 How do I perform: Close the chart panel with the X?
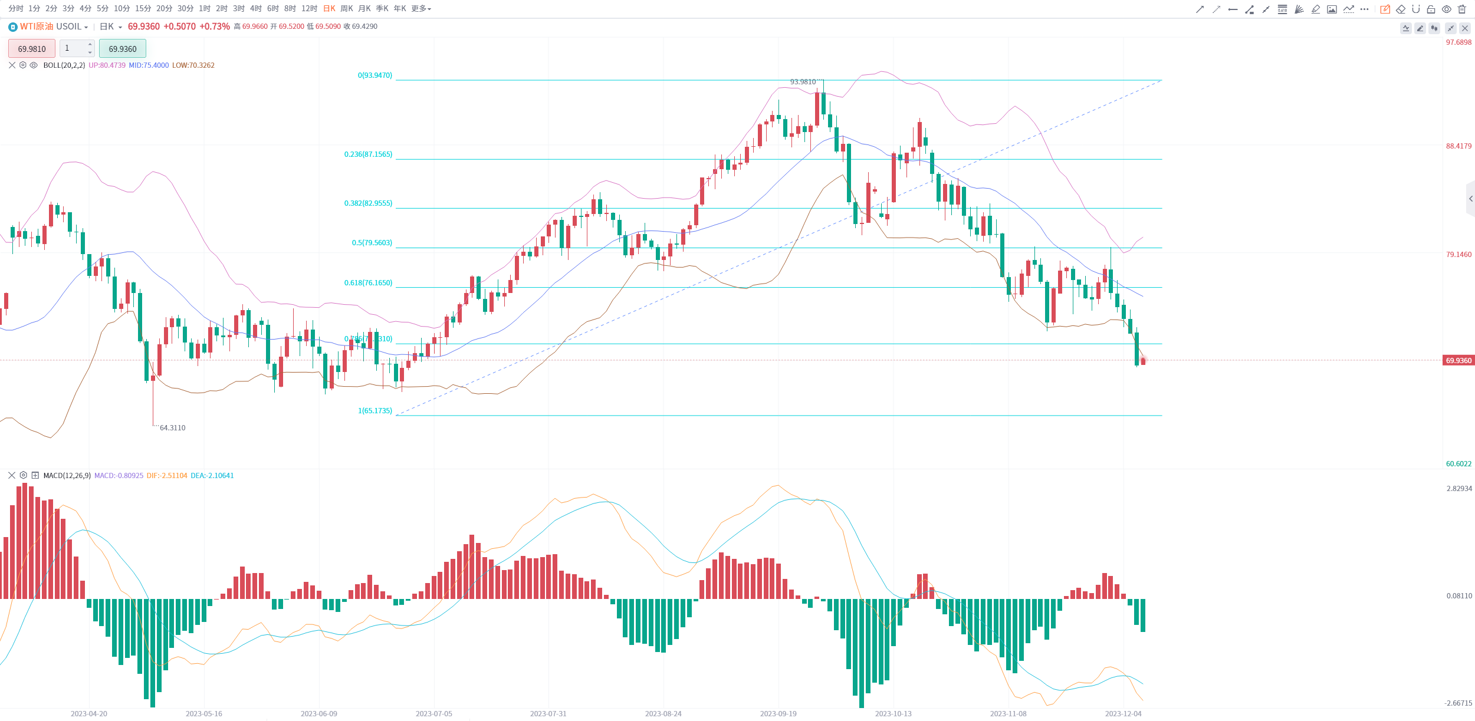pyautogui.click(x=1464, y=28)
